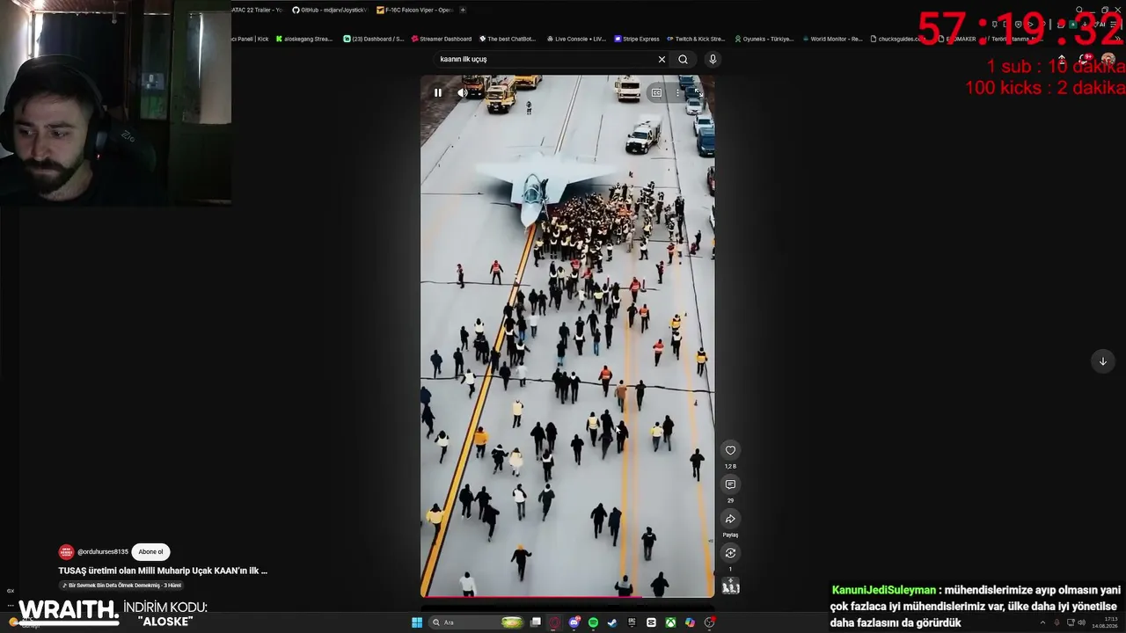Open Opera GX from the taskbar

[x=554, y=622]
